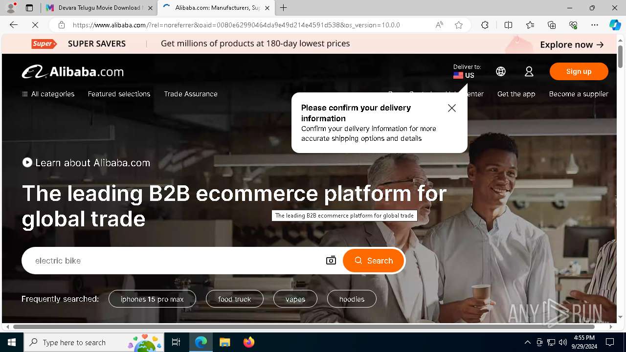Click the Edge profile icon
This screenshot has width=626, height=352.
[11, 8]
